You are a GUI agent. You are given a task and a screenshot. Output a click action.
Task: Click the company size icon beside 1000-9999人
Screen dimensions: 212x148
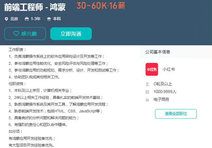(x=147, y=92)
